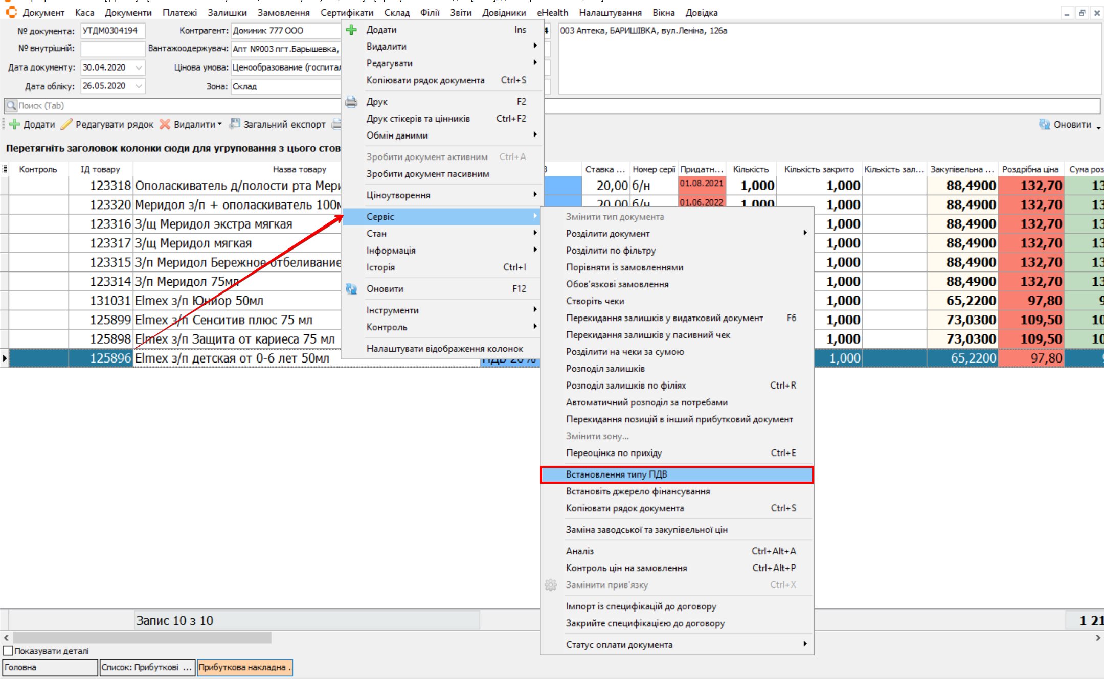Click the search magnifier icon
The width and height of the screenshot is (1104, 679).
[x=11, y=106]
